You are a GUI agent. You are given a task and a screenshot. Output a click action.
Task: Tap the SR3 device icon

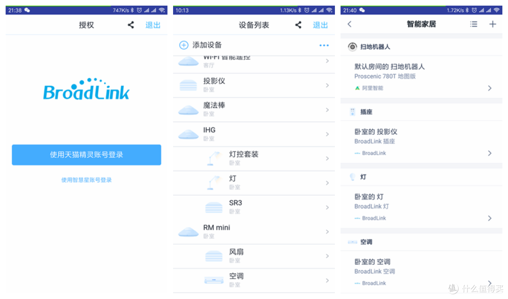[214, 207]
